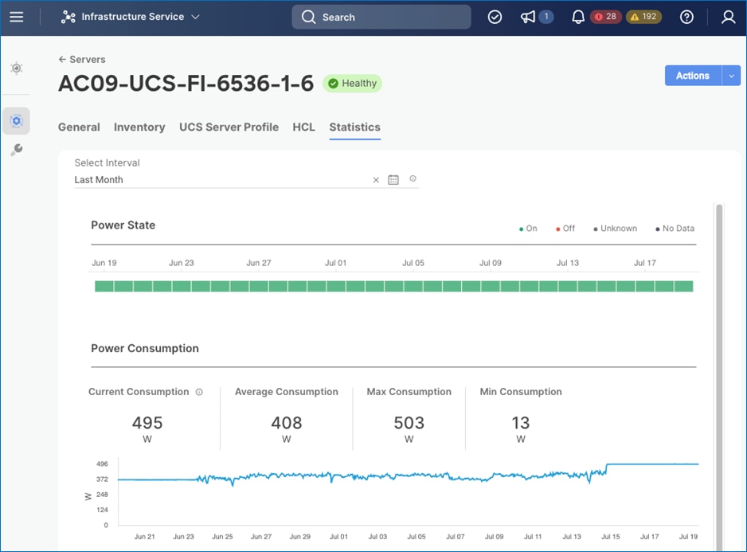
Task: Open the calendar date picker icon
Action: [x=393, y=180]
